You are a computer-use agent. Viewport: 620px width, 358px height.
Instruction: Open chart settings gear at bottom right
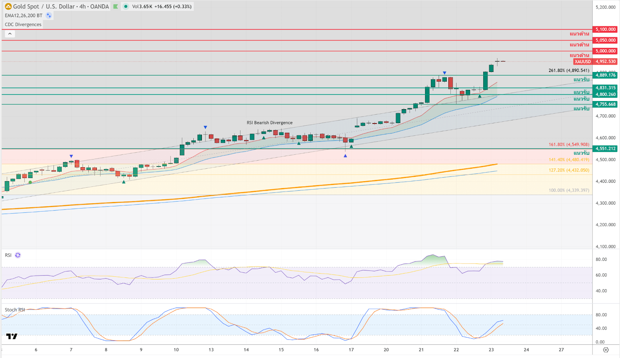606,350
